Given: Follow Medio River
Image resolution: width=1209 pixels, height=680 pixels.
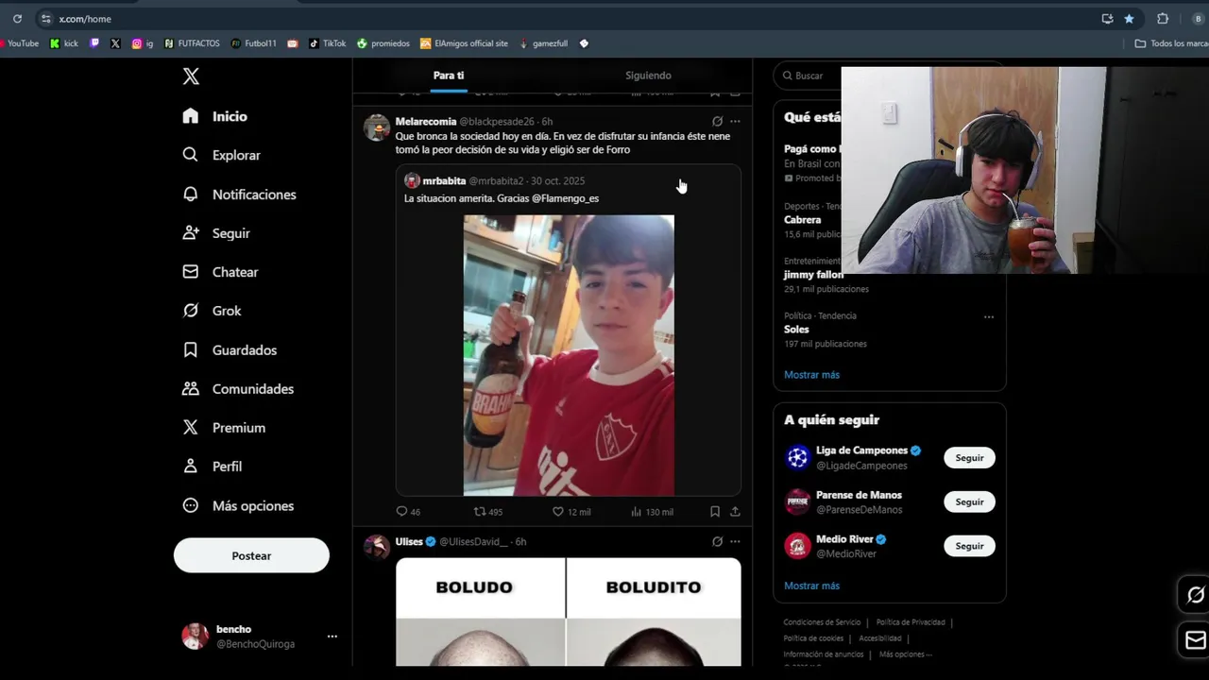Looking at the screenshot, I should click(969, 546).
